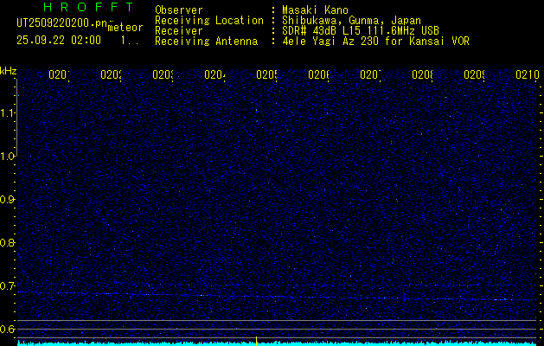Click the 0.6 frequency axis tick

coord(8,330)
